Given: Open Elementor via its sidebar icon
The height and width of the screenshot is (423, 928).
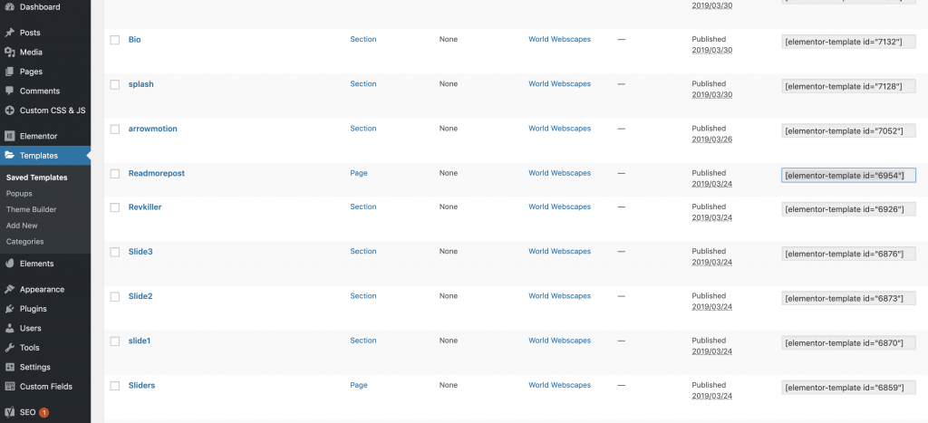Looking at the screenshot, I should 9,136.
